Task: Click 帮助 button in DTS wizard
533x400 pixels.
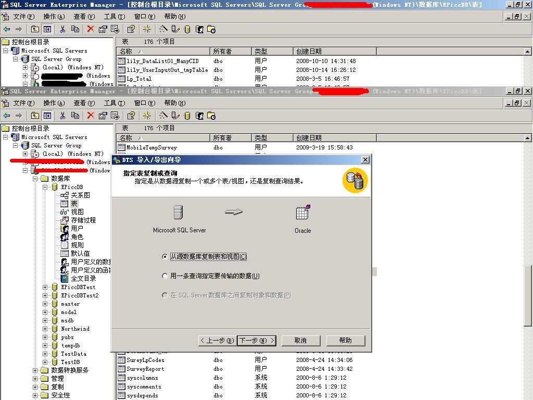Action: (x=346, y=341)
